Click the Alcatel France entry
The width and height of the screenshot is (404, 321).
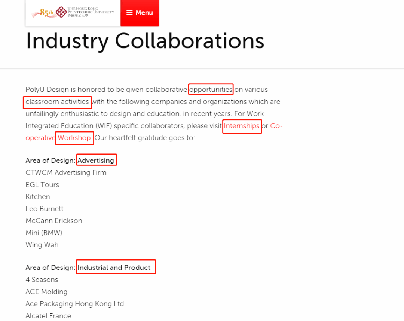[x=48, y=316]
